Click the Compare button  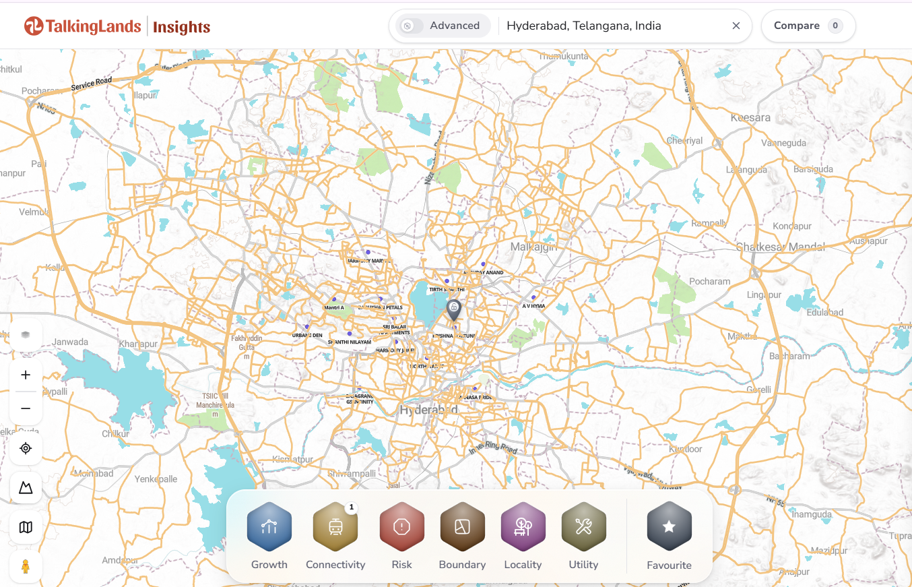[808, 26]
